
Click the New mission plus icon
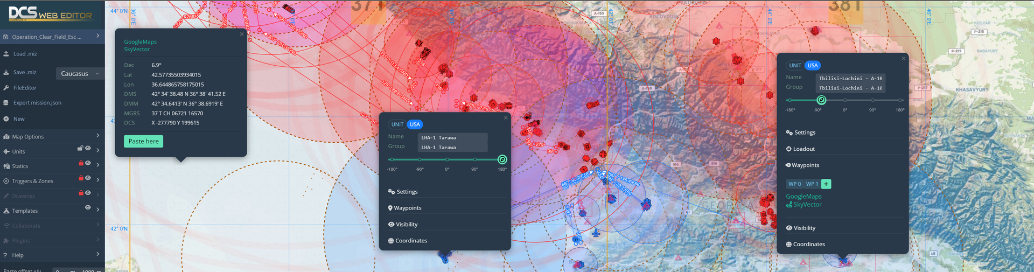(x=6, y=119)
